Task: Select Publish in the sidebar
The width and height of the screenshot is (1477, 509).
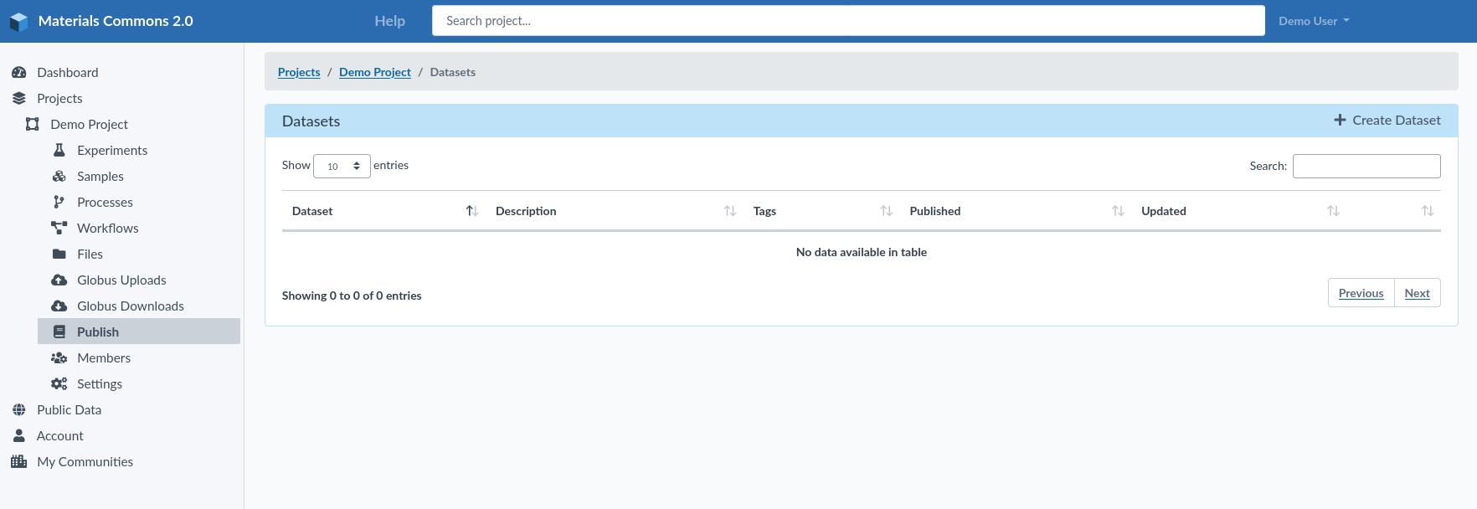Action: (x=139, y=332)
